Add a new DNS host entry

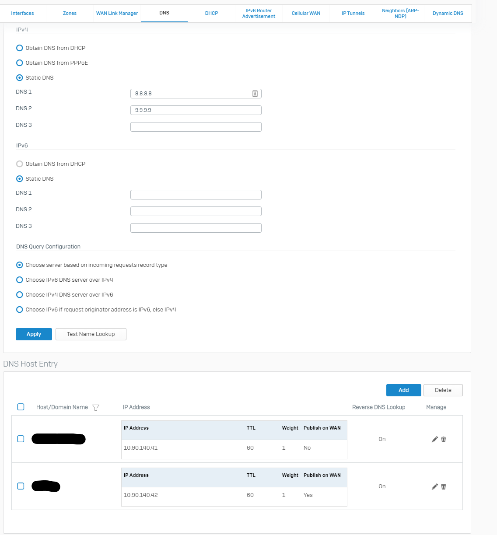click(x=403, y=390)
